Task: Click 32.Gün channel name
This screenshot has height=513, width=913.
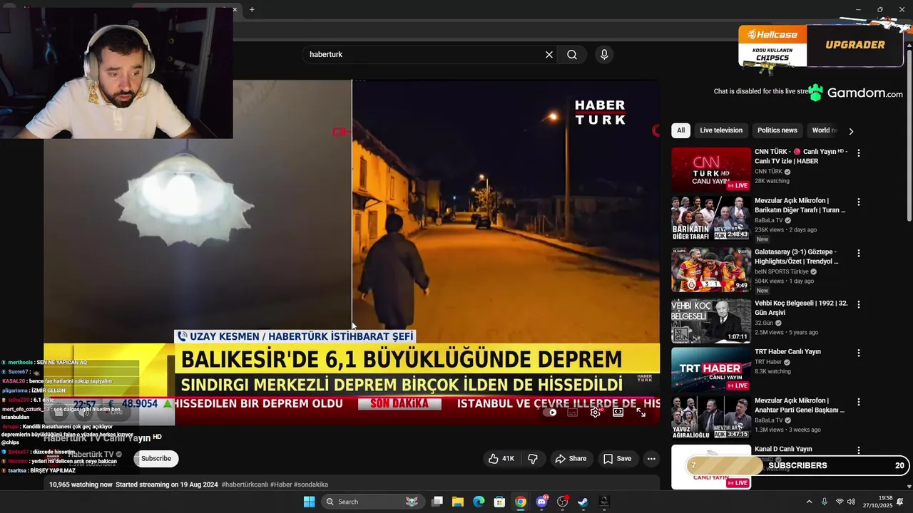Action: pos(764,323)
